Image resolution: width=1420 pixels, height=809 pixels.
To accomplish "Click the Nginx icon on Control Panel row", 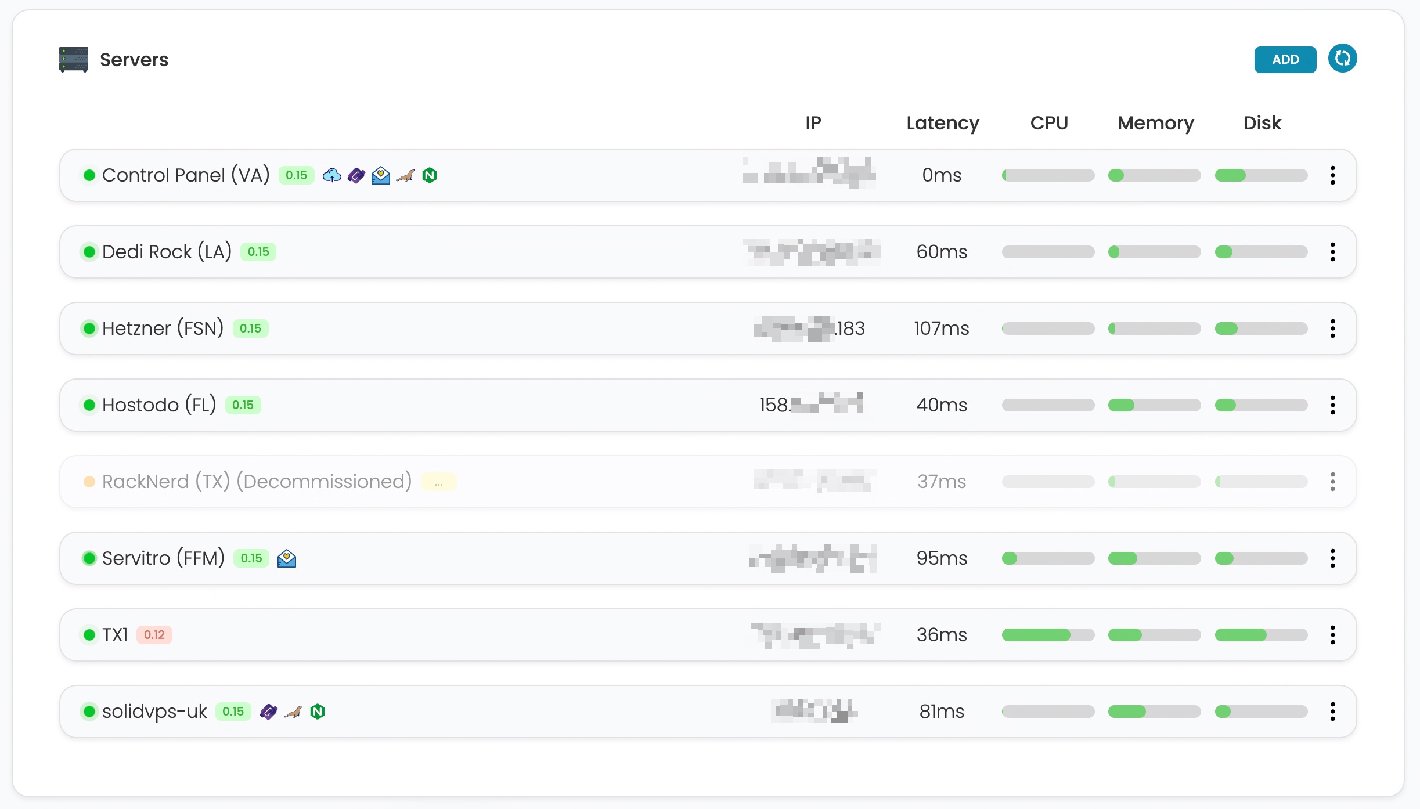I will 430,175.
